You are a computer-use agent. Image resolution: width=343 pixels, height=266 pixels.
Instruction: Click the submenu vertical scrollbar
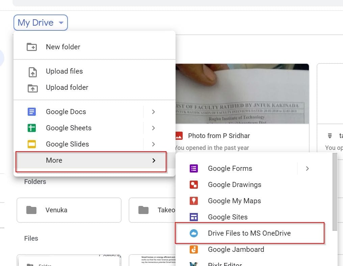pos(335,192)
